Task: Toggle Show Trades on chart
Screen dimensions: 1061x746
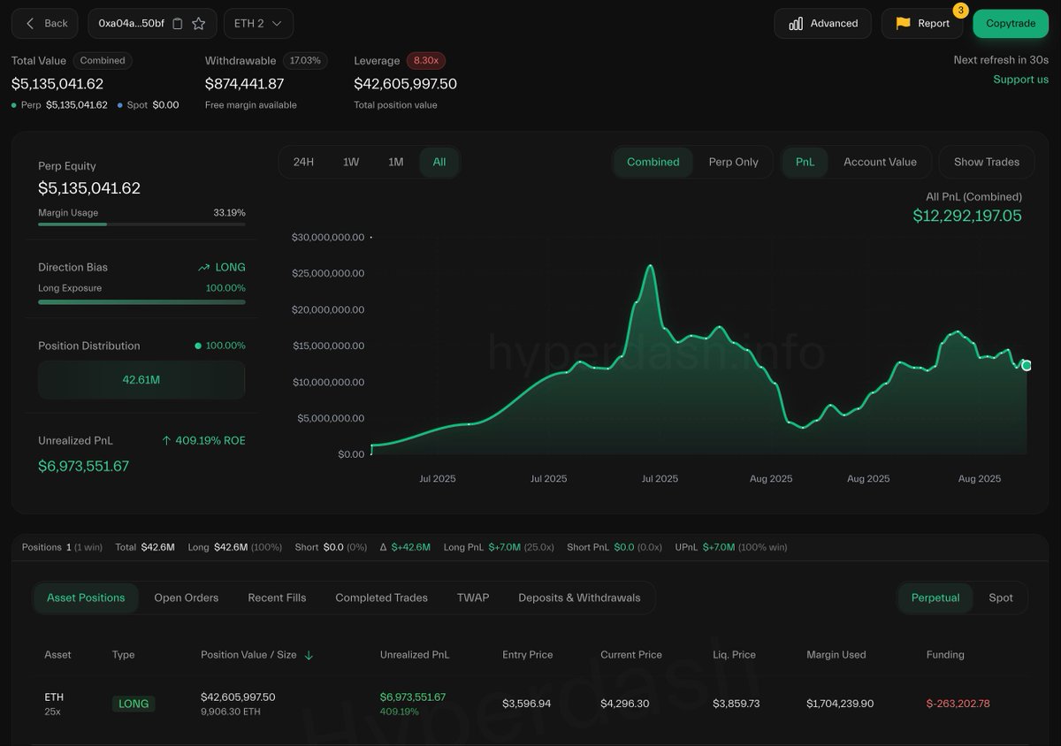Action: (987, 162)
